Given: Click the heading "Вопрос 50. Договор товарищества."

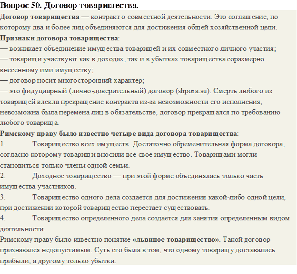Looking at the screenshot, I should tap(69, 6).
